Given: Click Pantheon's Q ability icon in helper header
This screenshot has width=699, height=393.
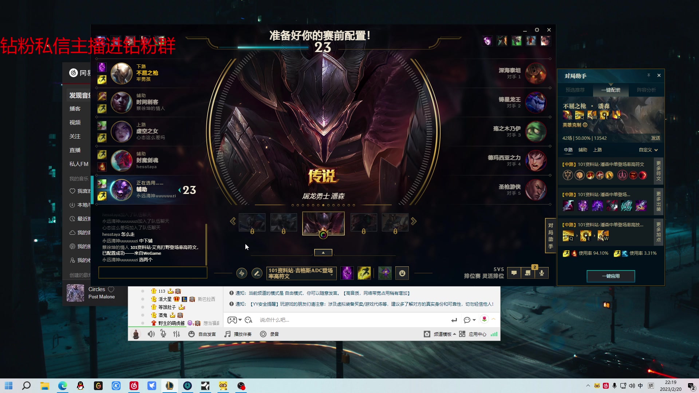Looking at the screenshot, I should (580, 115).
